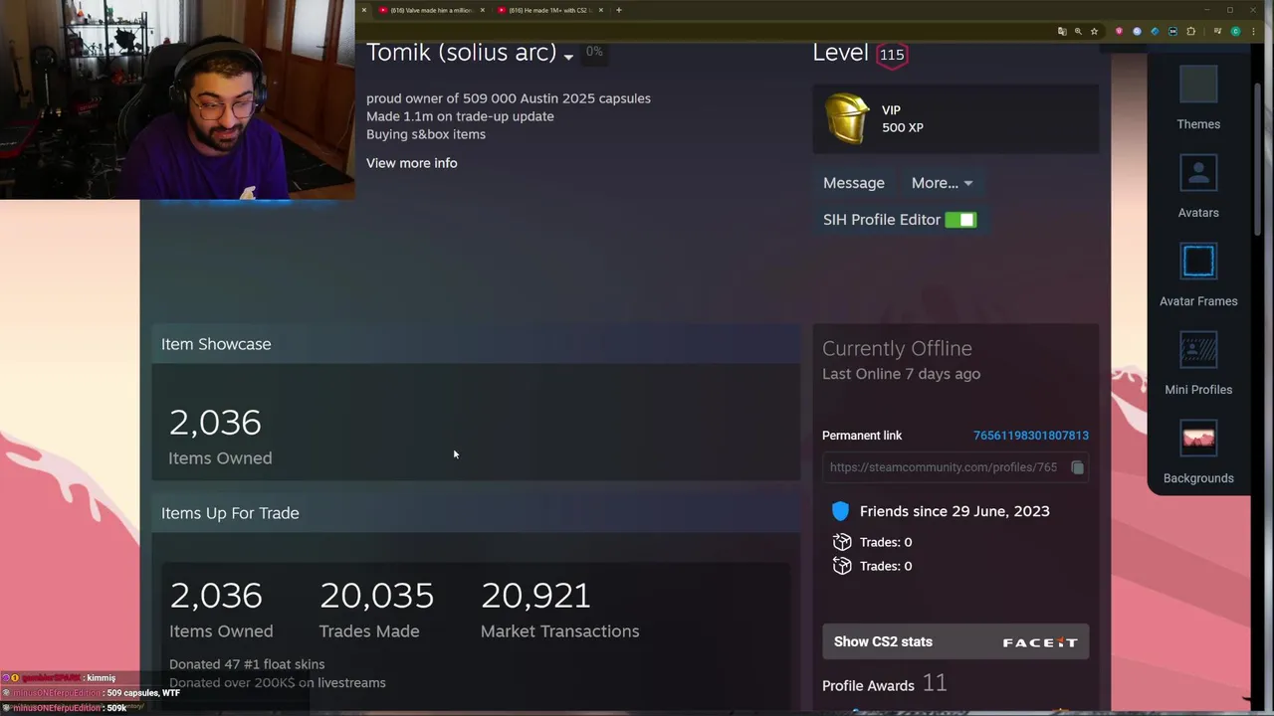
Task: Bookmark this page with star icon
Action: 1094,32
